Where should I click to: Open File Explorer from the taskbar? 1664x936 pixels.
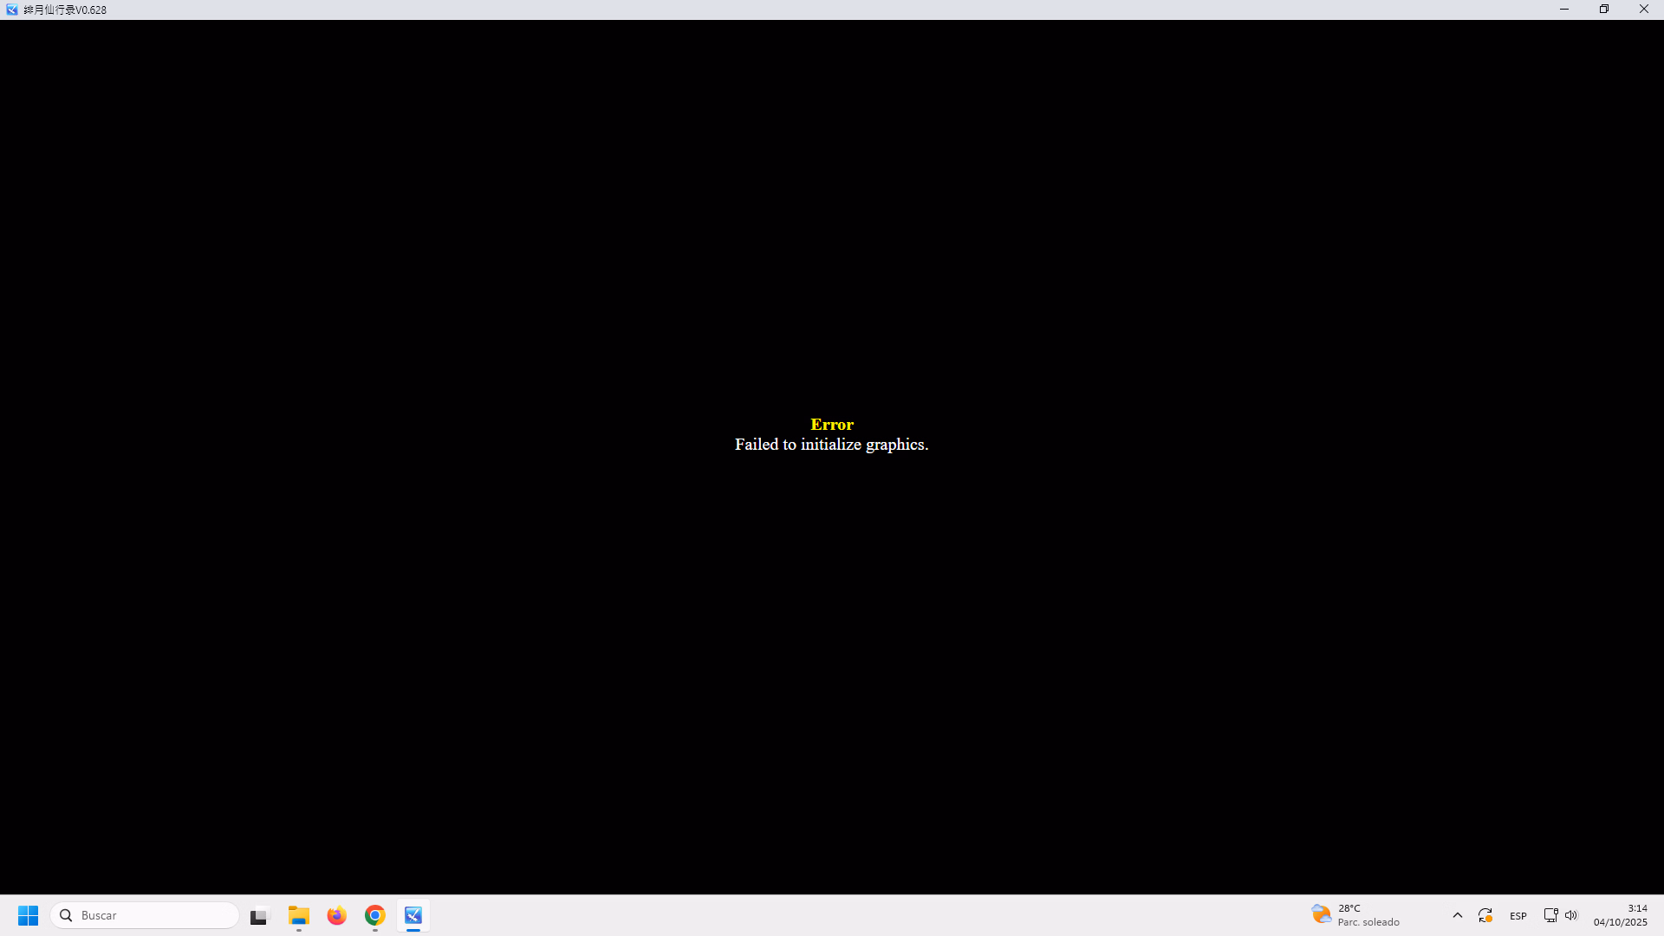(x=299, y=915)
